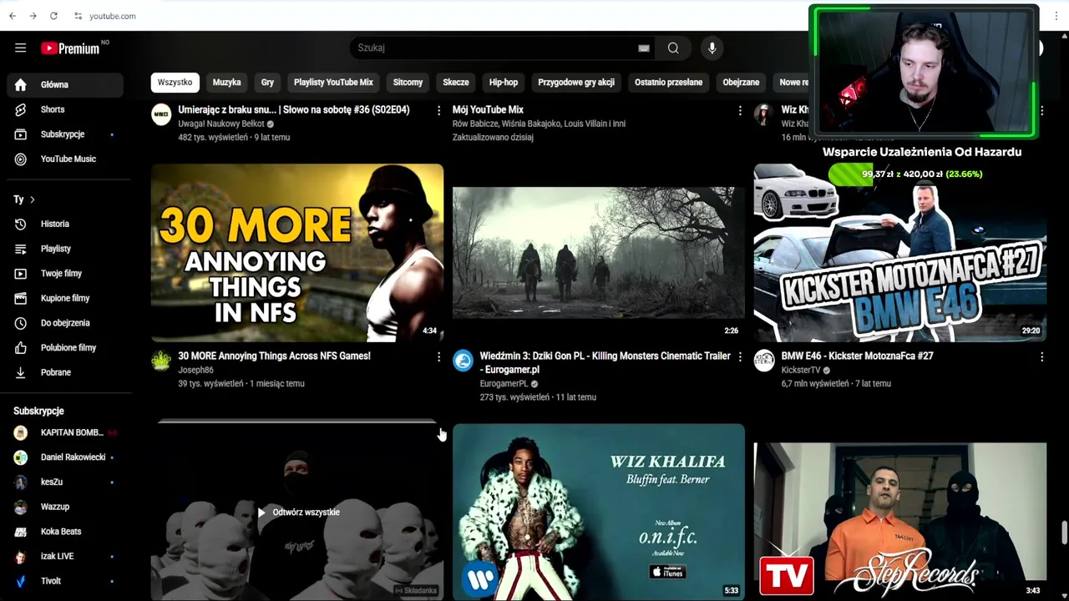Open Historia in the sidebar
The width and height of the screenshot is (1069, 601).
(65, 224)
